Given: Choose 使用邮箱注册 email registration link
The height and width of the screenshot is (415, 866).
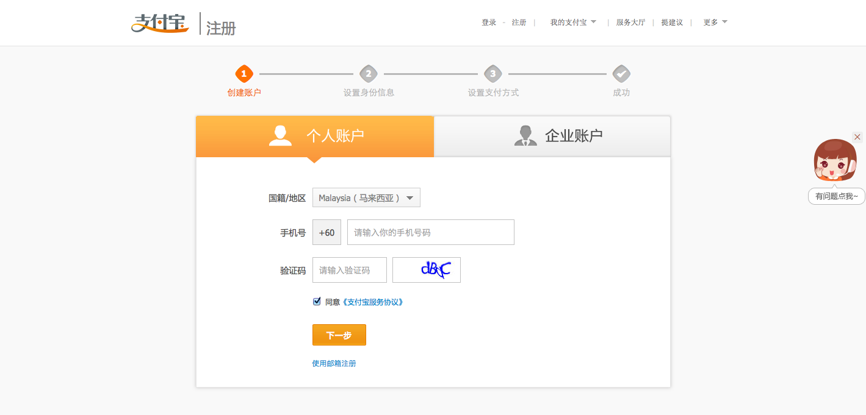Looking at the screenshot, I should pos(334,363).
